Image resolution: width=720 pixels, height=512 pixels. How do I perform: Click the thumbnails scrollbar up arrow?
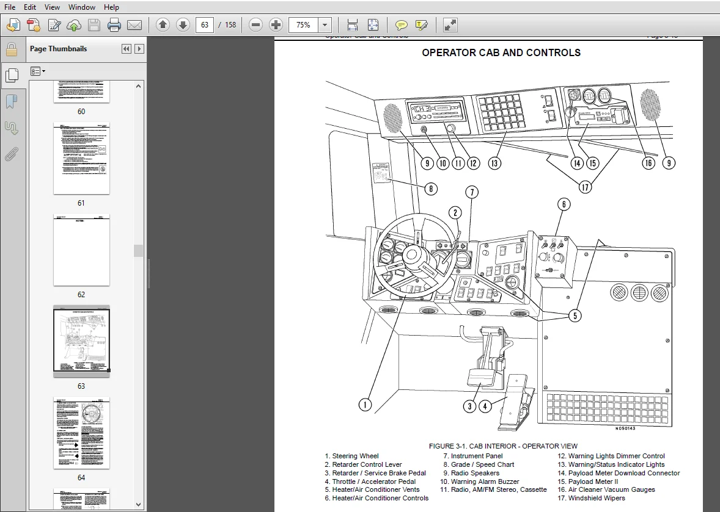point(139,86)
